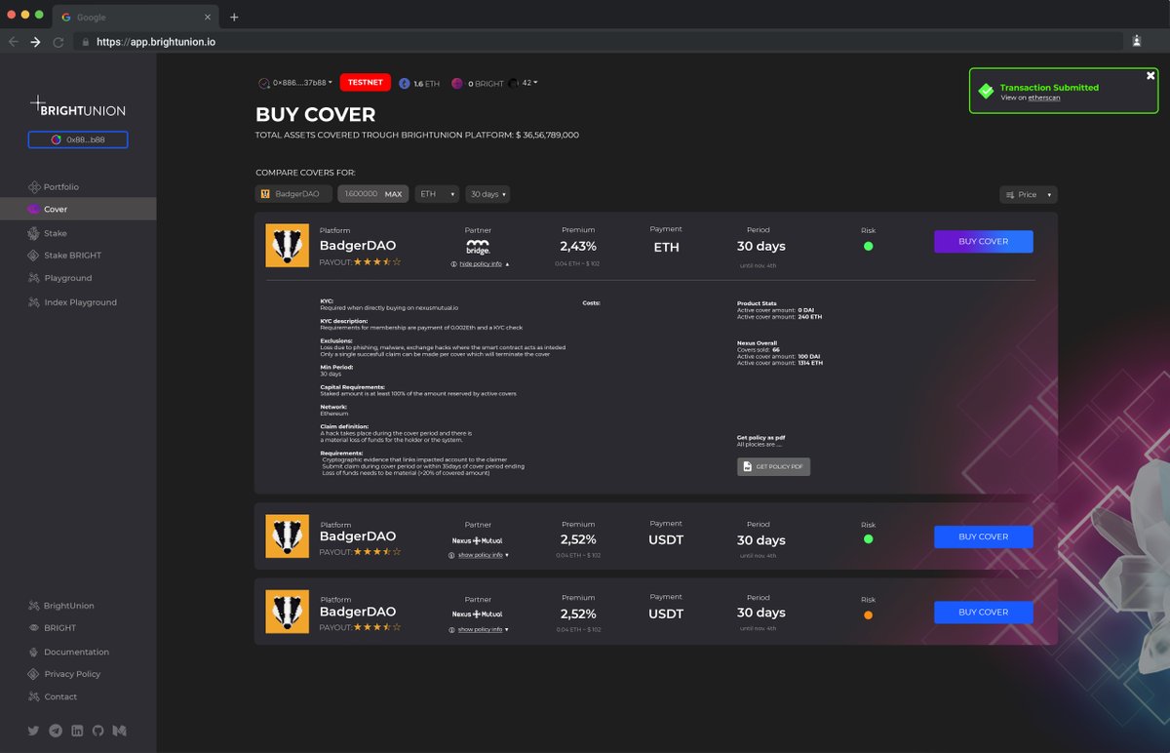Show policy info for orange-risk Nexus Mutual row
1170x753 pixels.
point(479,630)
